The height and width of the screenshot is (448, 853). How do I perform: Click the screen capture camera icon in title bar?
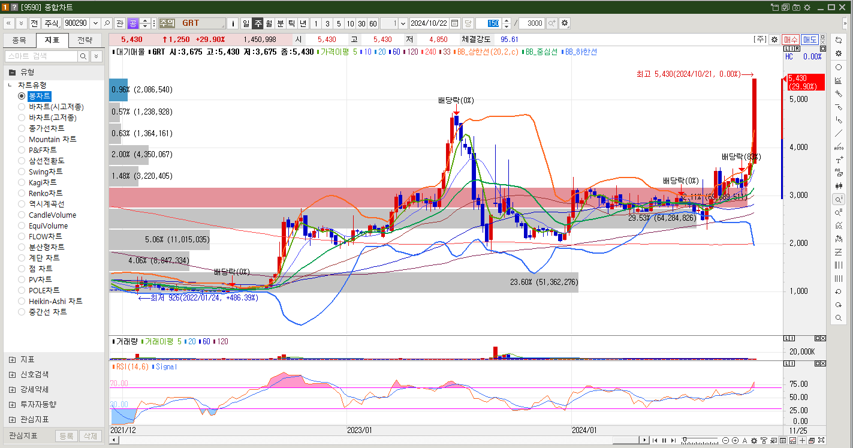point(796,7)
